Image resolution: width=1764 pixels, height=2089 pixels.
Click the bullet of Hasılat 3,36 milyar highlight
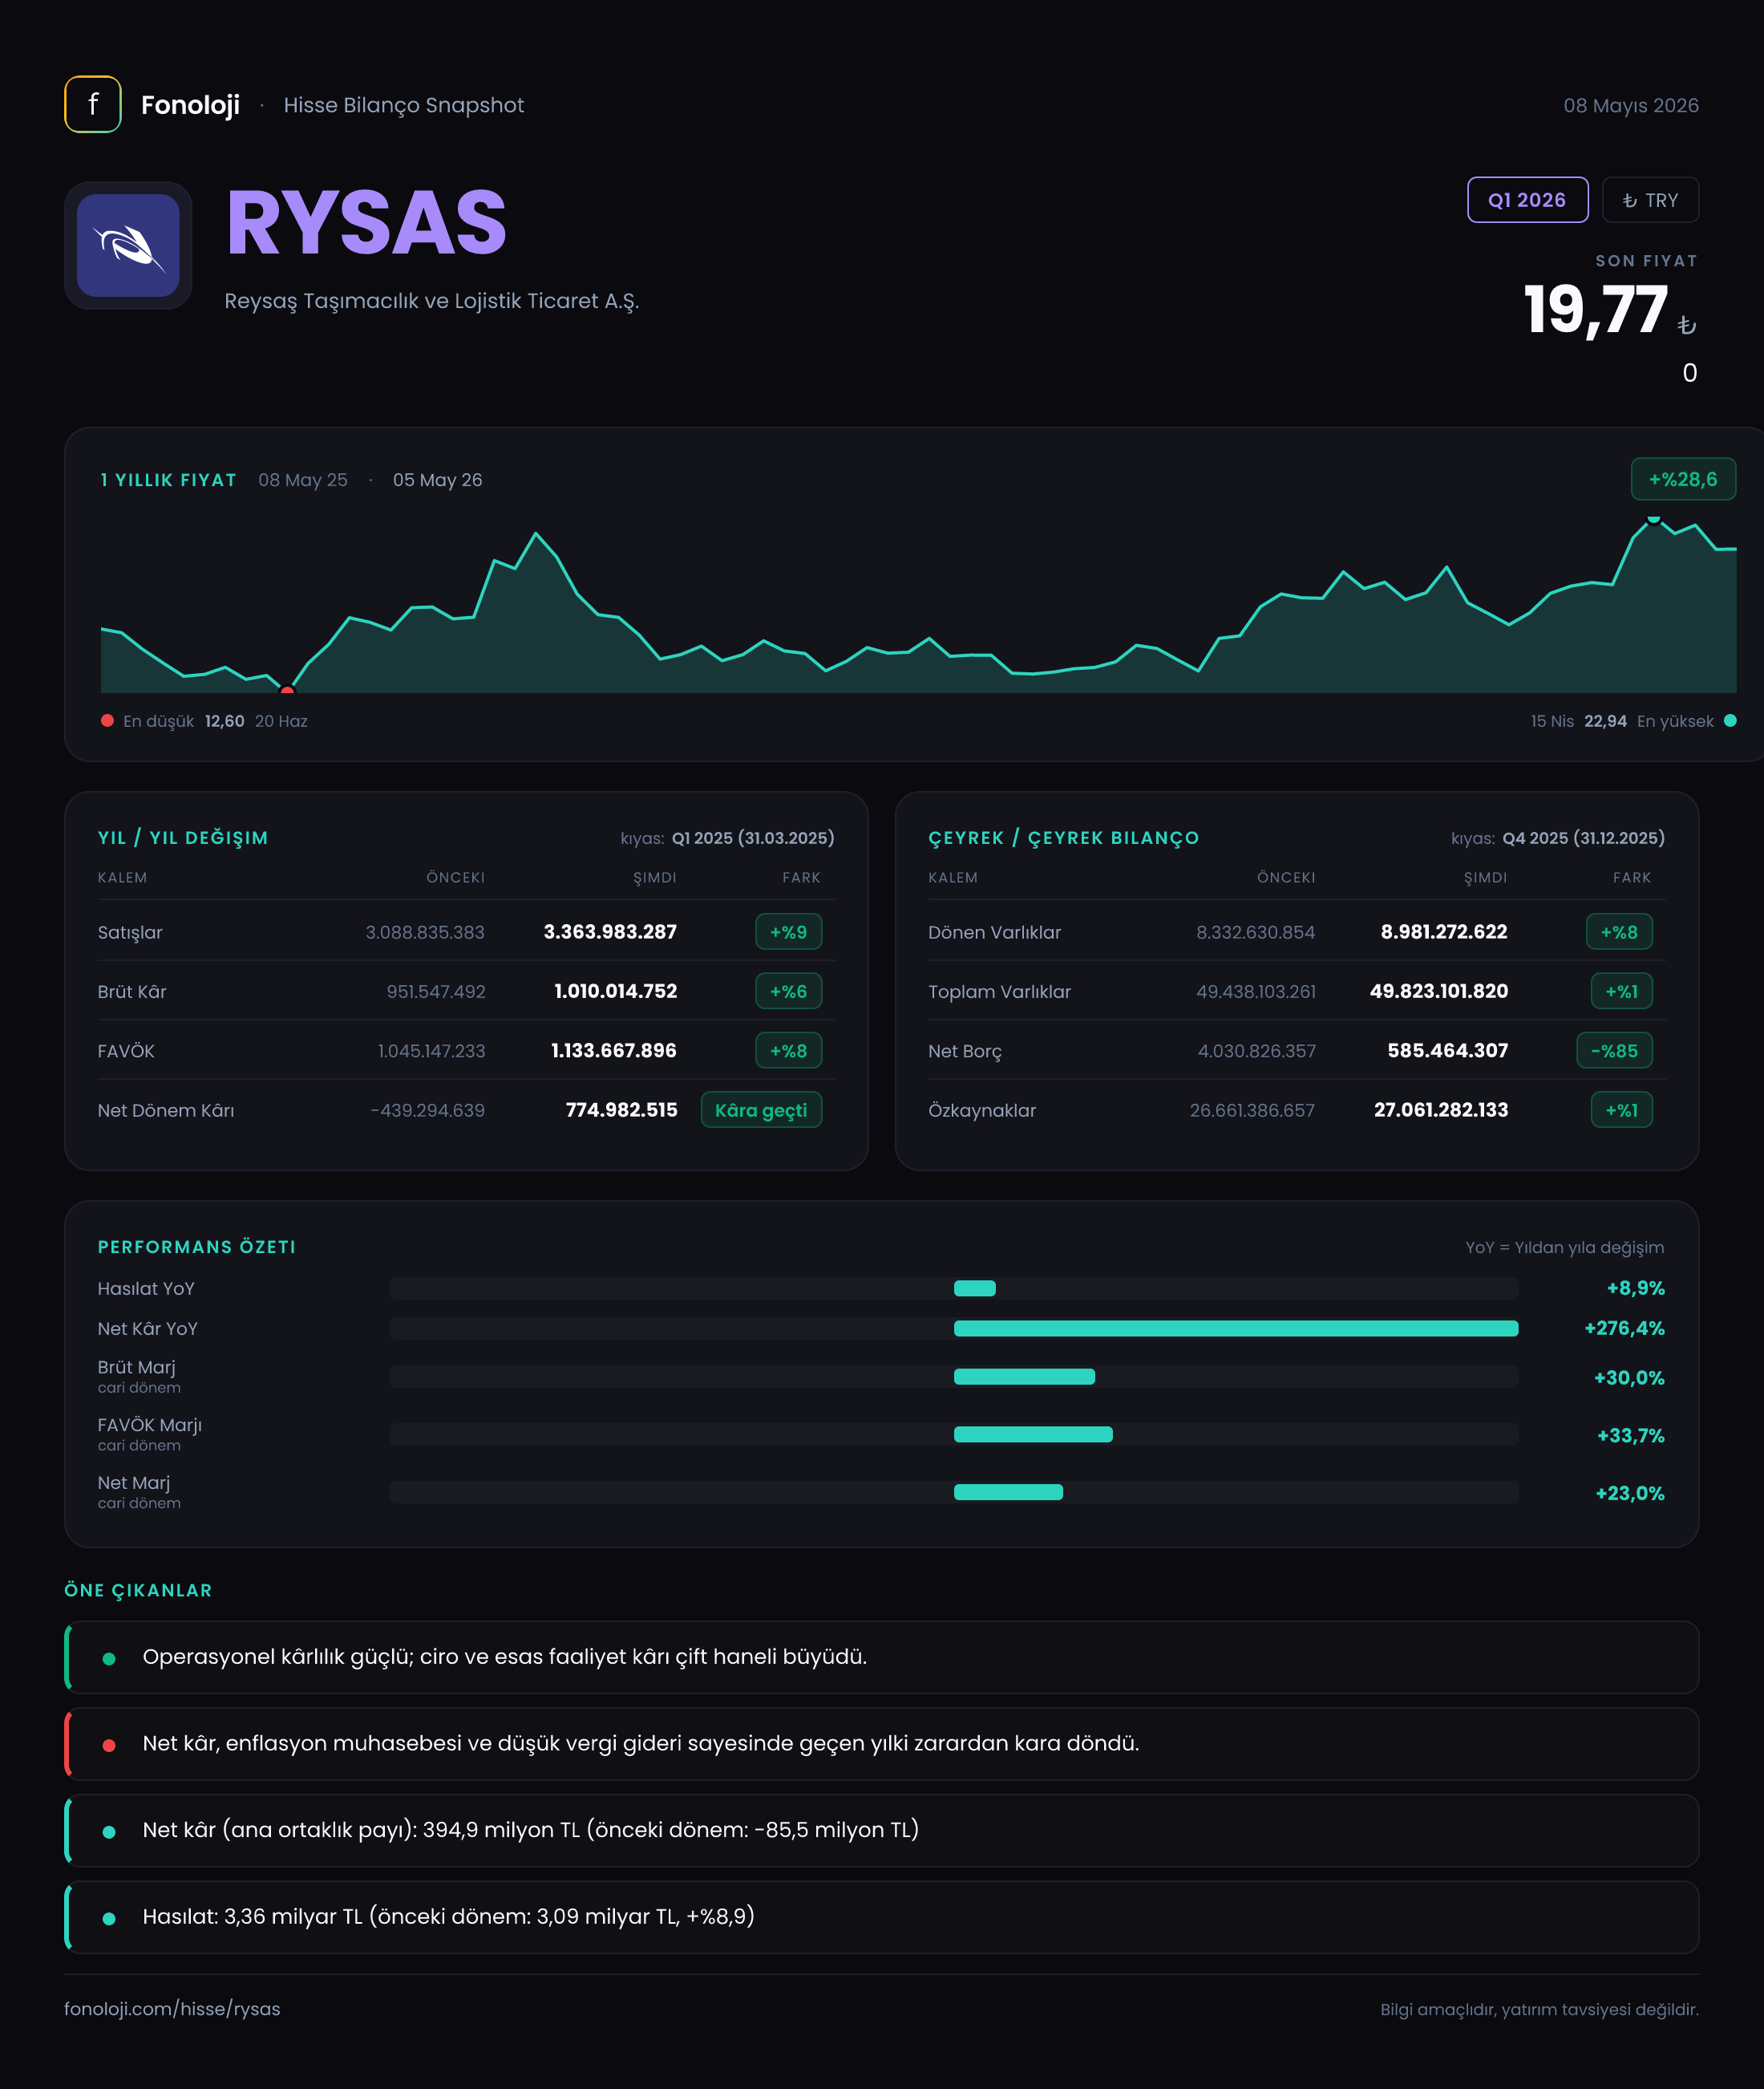109,1918
